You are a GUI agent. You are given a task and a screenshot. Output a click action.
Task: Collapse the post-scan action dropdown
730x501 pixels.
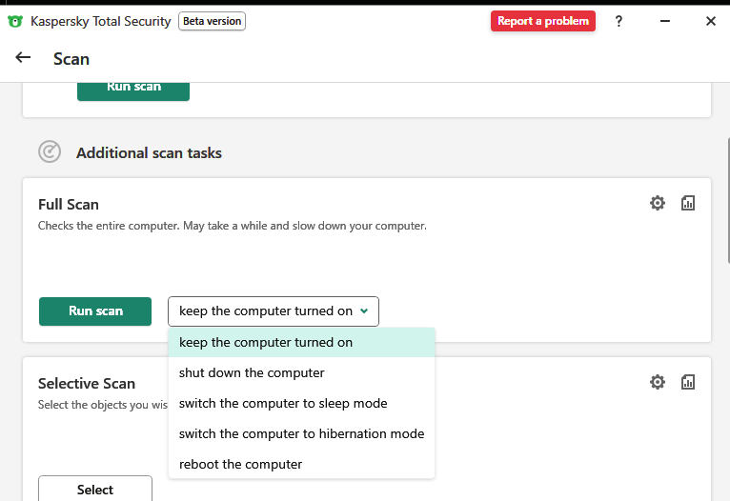pos(274,311)
